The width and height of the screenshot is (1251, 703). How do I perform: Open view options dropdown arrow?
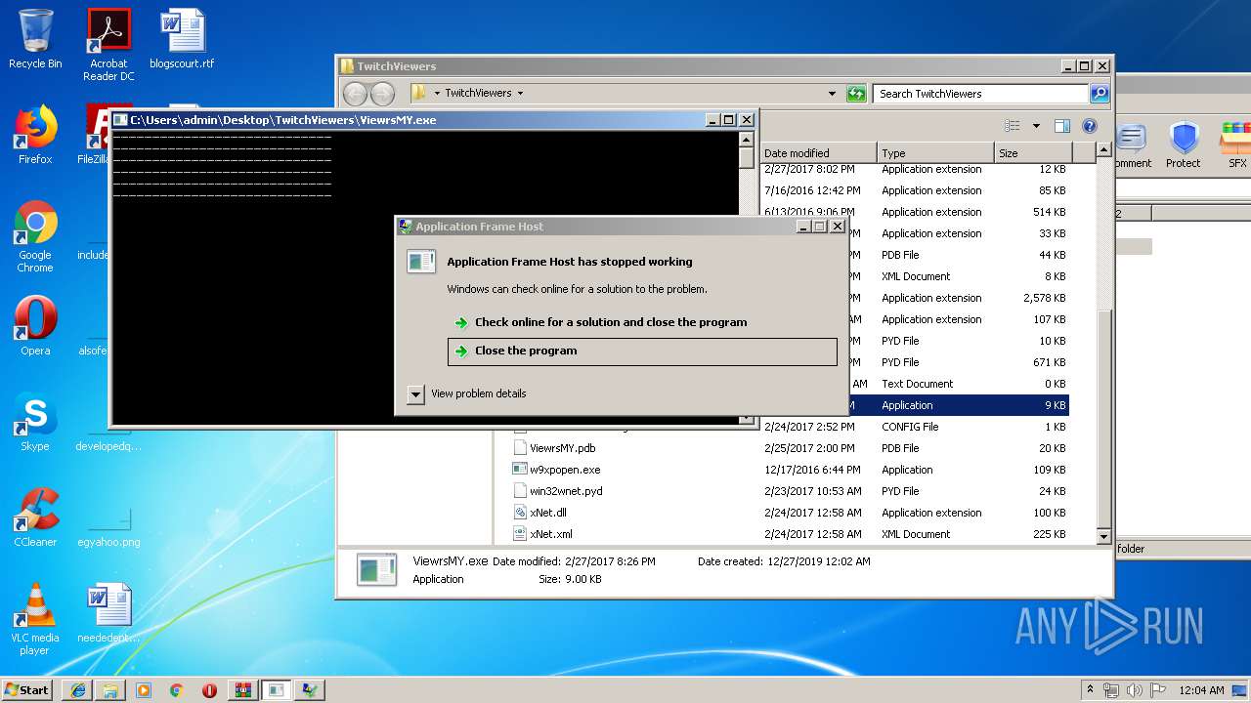1036,126
